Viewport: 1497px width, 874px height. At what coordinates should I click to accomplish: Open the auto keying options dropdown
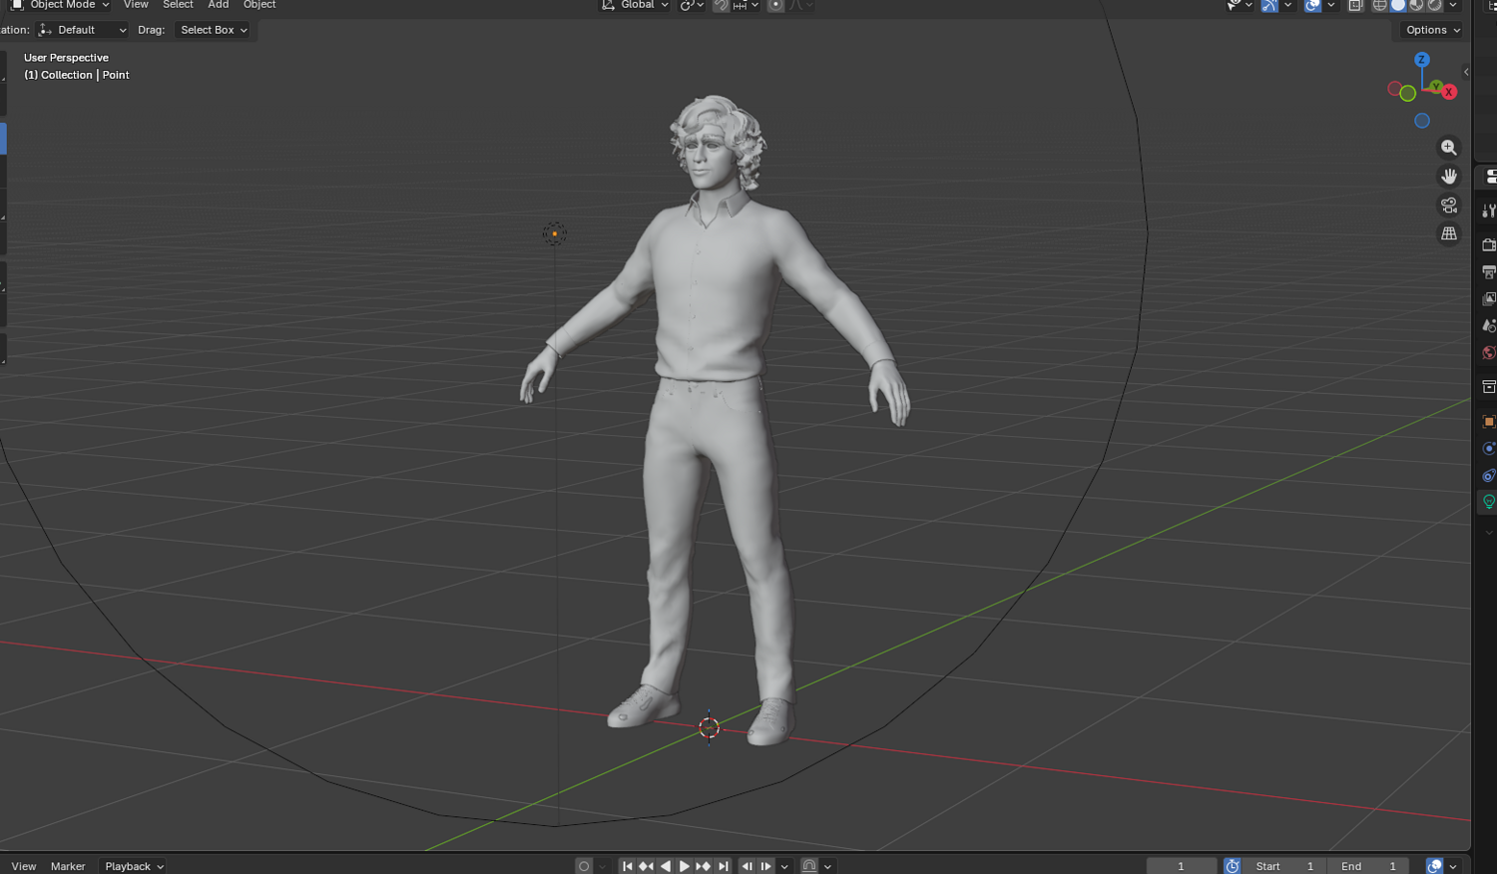click(602, 866)
